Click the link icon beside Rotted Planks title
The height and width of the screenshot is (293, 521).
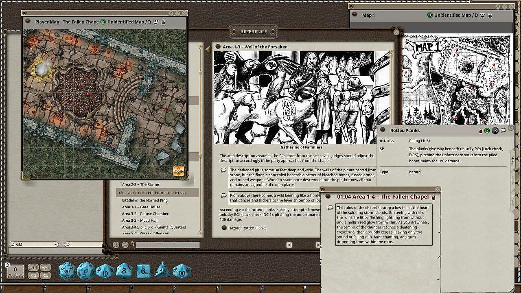(383, 130)
